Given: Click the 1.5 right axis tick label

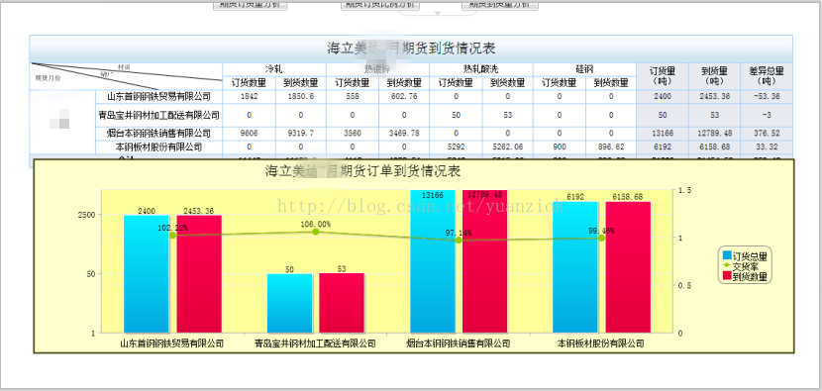Looking at the screenshot, I should 684,190.
